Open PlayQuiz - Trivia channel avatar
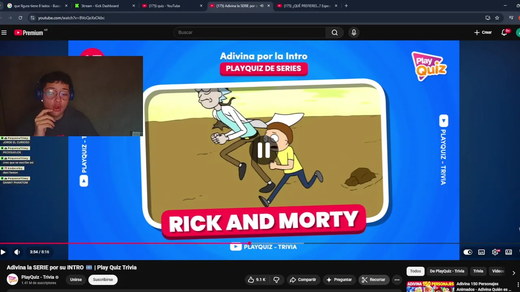The height and width of the screenshot is (292, 520). tap(13, 279)
